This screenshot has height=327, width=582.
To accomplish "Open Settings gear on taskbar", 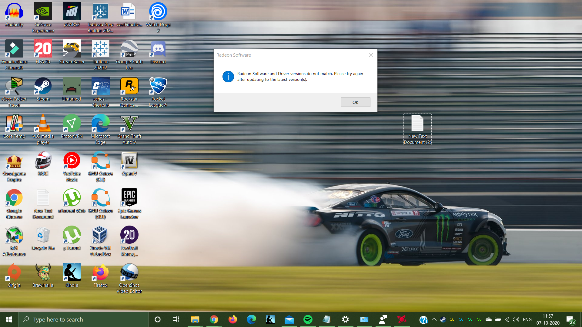I will click(x=345, y=319).
